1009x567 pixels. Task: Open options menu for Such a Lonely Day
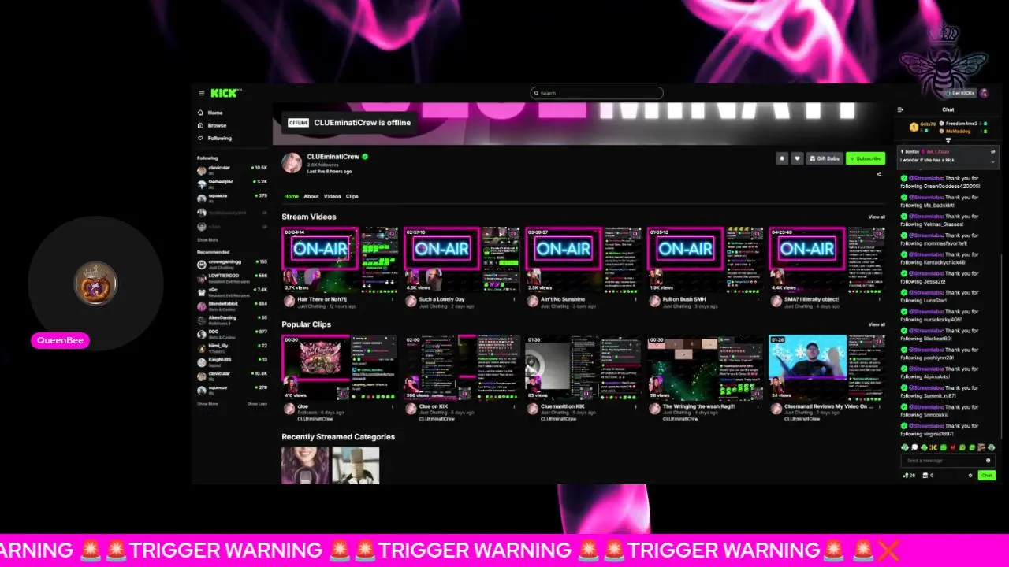point(515,299)
